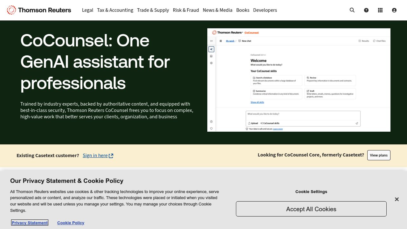
Task: Open the site search icon
Action: (x=352, y=10)
